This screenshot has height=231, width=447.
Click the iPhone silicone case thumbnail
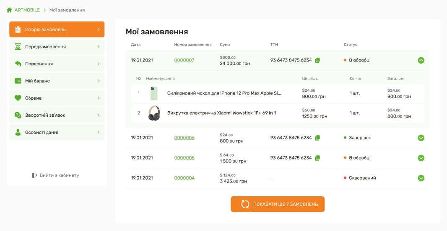coord(154,93)
